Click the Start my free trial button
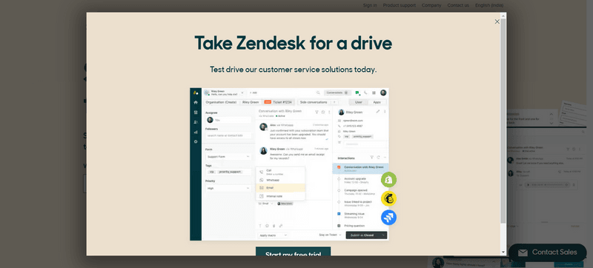Screen dimensions: 593x268 coord(293,252)
